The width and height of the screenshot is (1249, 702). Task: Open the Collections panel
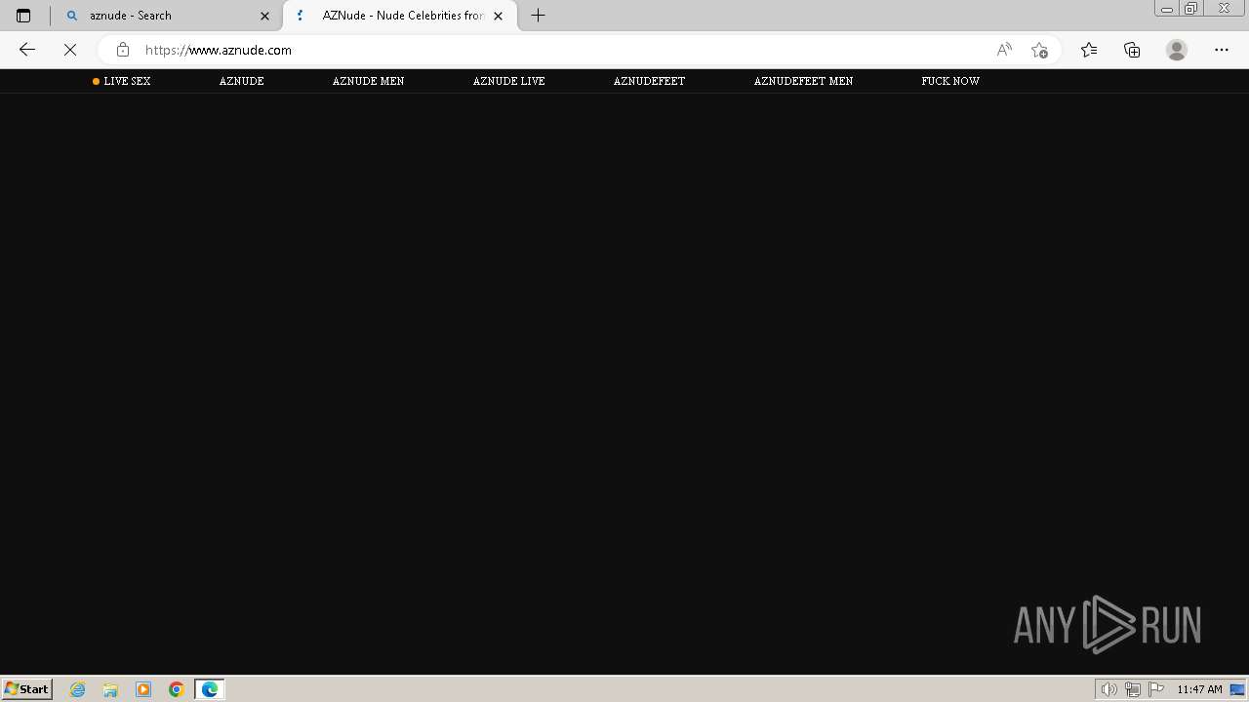[x=1132, y=50]
